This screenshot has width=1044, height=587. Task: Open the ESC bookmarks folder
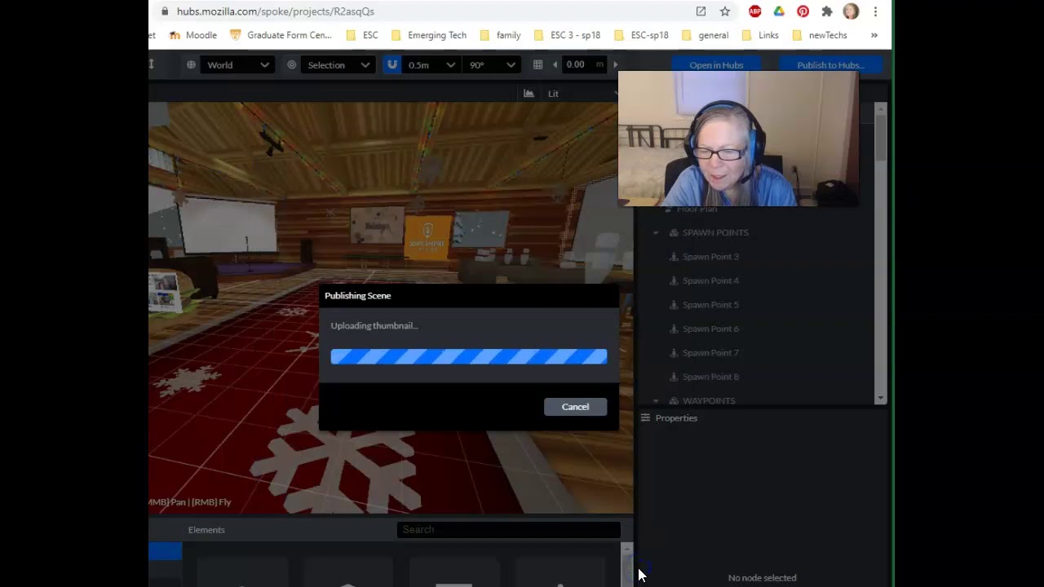(362, 35)
